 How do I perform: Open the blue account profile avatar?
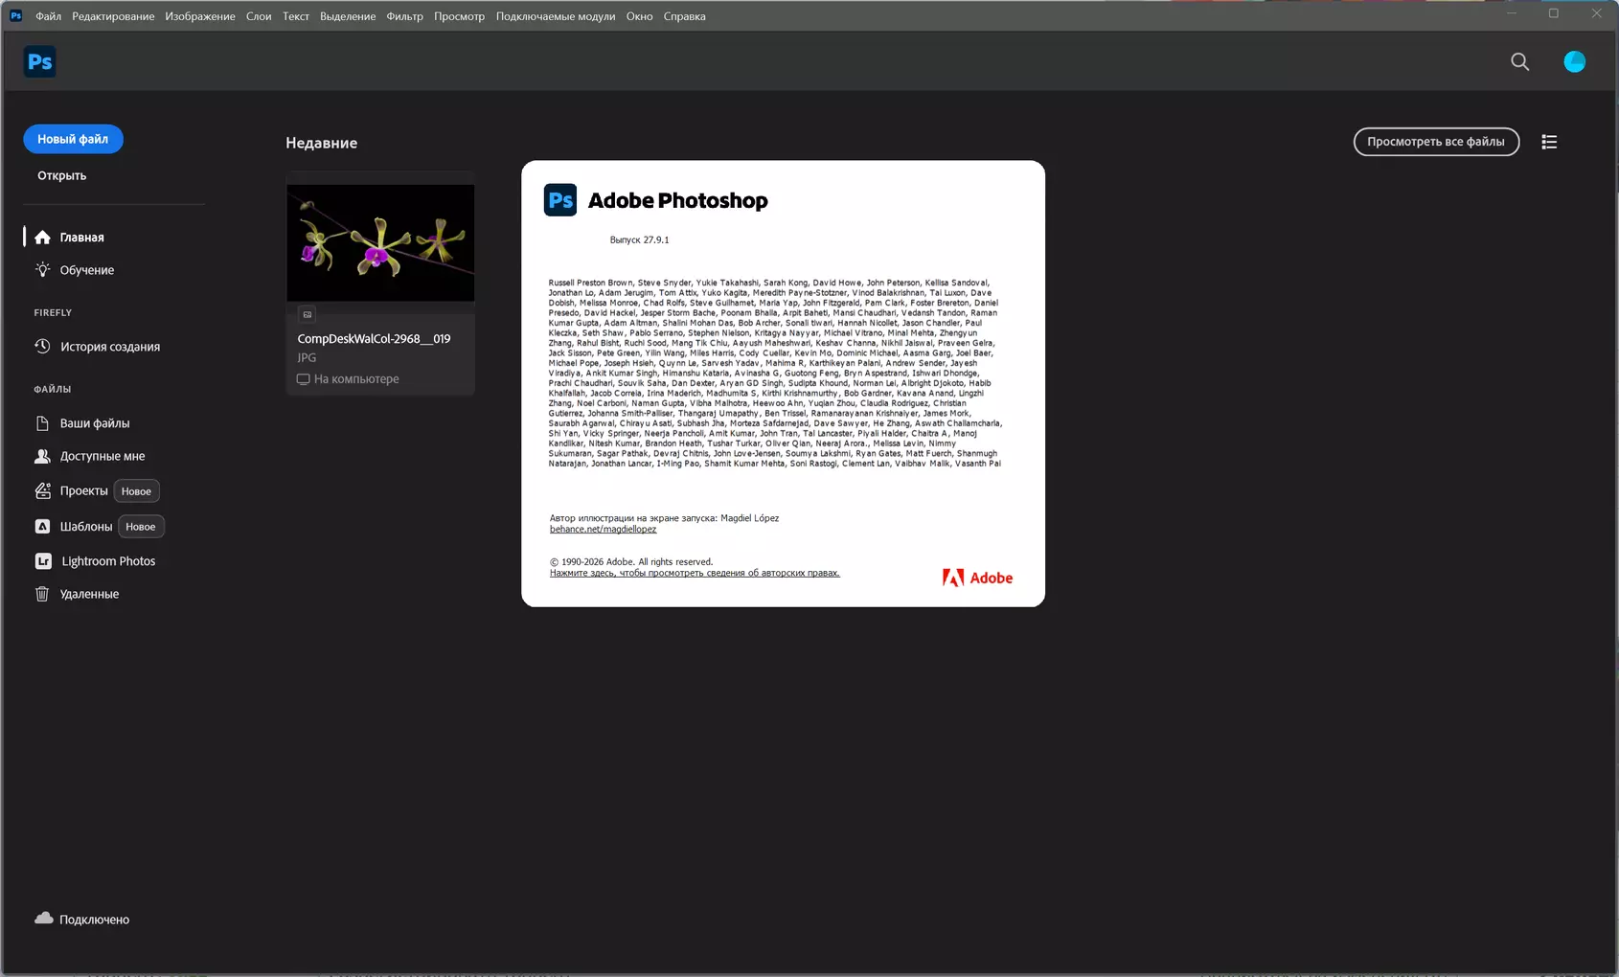pyautogui.click(x=1574, y=61)
